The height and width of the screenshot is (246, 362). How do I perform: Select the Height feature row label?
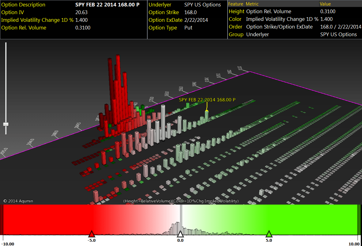click(x=236, y=11)
